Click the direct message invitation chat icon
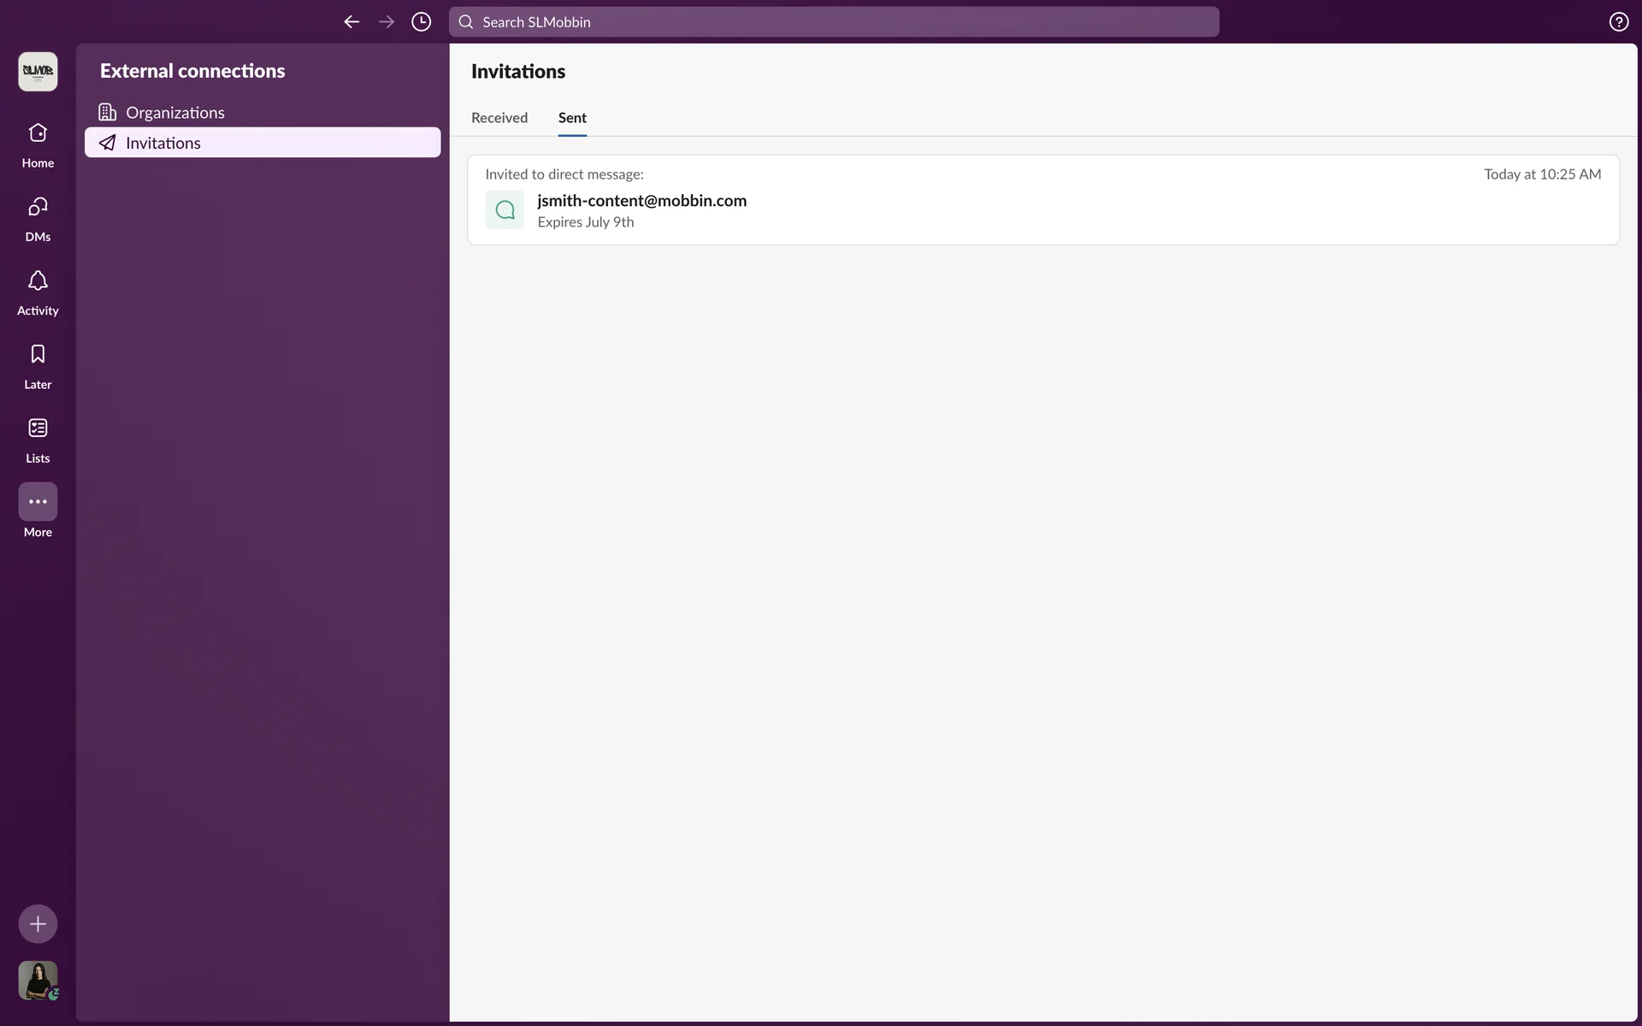The width and height of the screenshot is (1642, 1026). tap(505, 209)
